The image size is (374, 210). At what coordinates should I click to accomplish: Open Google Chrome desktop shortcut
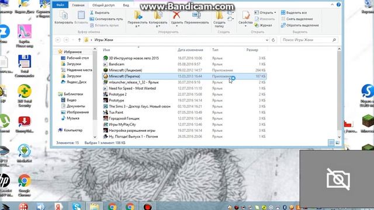25,185
